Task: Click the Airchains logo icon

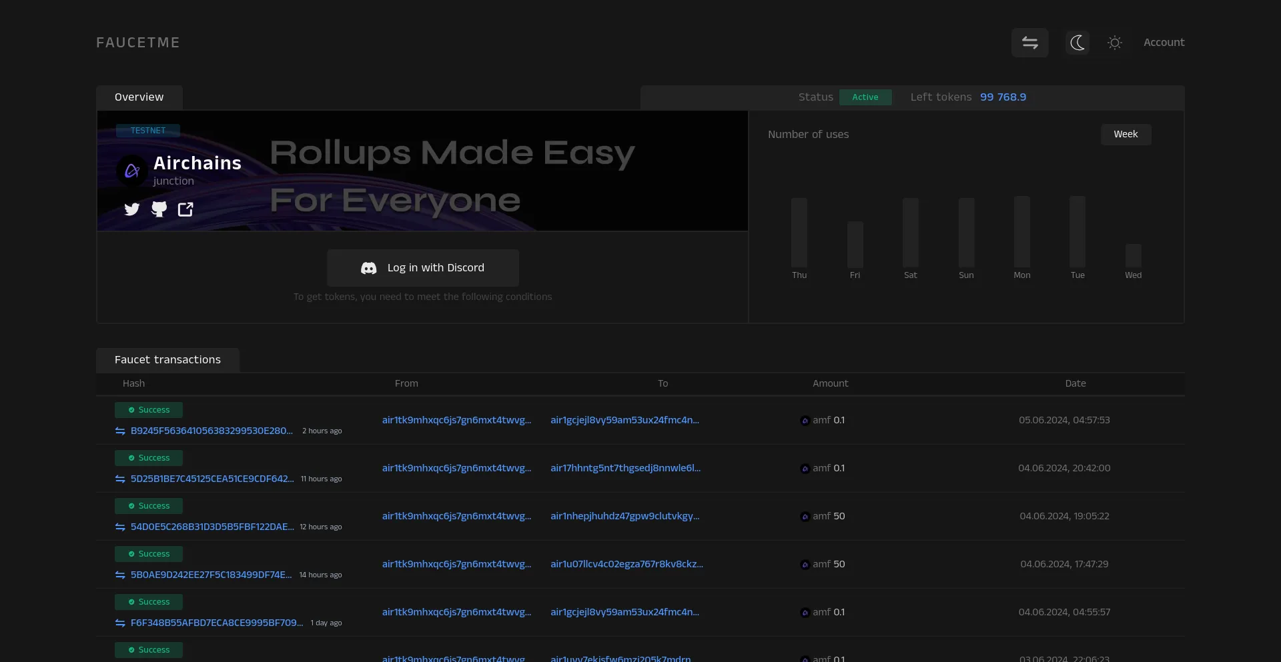Action: 132,171
